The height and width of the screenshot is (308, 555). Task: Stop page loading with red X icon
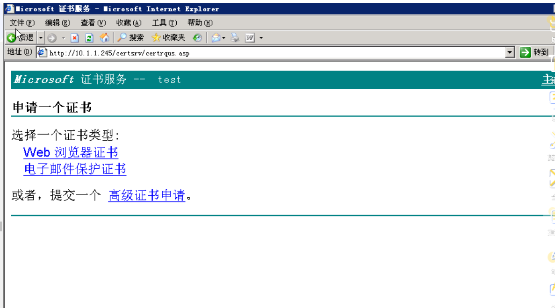(74, 38)
